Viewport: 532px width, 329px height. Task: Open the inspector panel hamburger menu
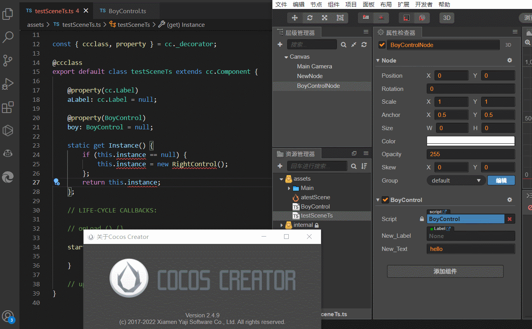point(515,32)
